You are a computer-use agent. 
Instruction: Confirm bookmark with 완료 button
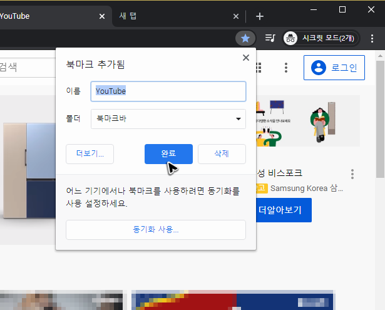(x=168, y=154)
